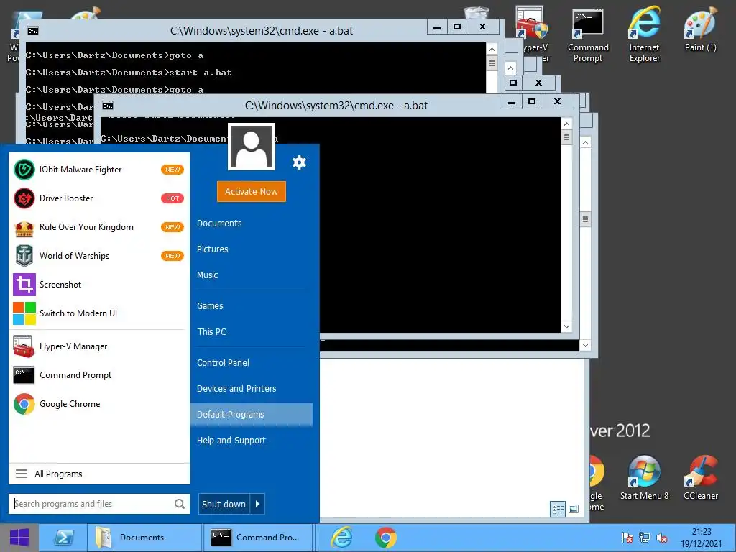Minimize the back cmd.exe a.bat window

pos(436,27)
